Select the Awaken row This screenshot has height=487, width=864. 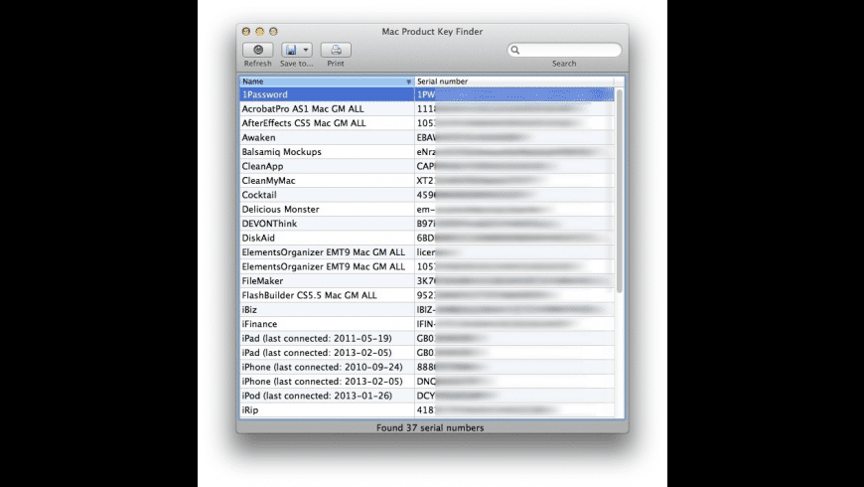[427, 137]
